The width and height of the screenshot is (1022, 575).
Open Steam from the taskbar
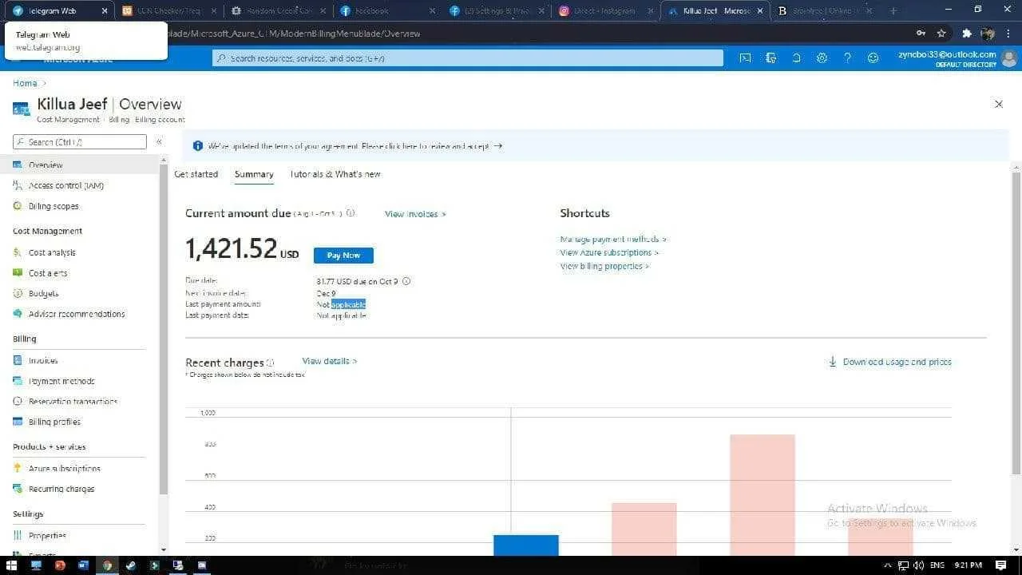[131, 565]
